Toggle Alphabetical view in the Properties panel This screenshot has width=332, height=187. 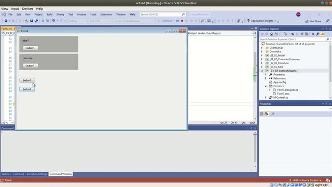pyautogui.click(x=267, y=114)
